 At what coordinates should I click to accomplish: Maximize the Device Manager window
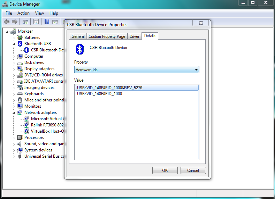(253, 3)
